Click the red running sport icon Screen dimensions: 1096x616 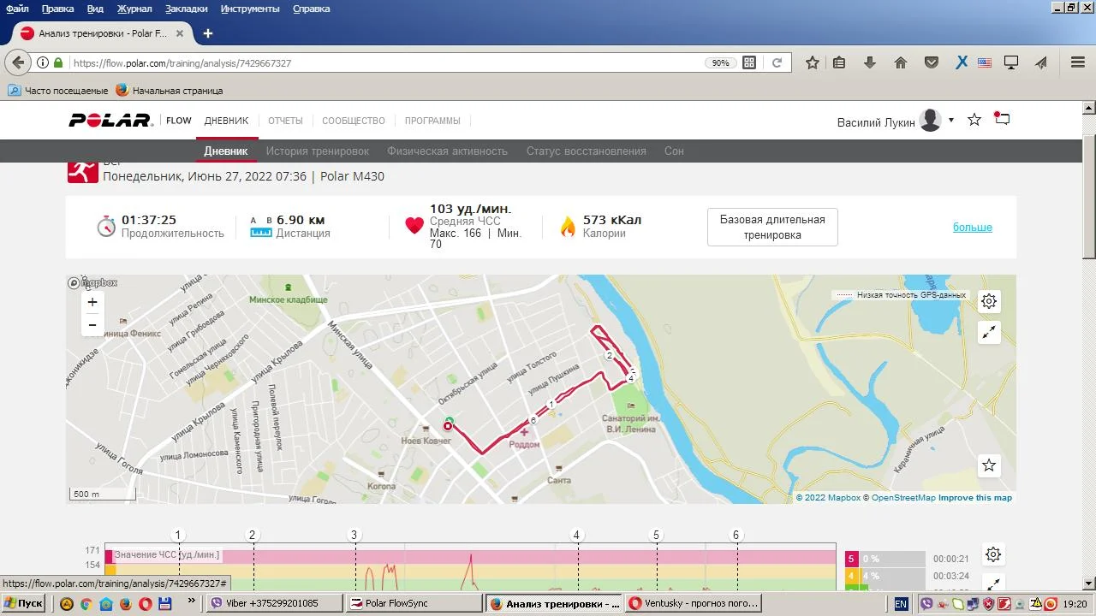click(83, 171)
